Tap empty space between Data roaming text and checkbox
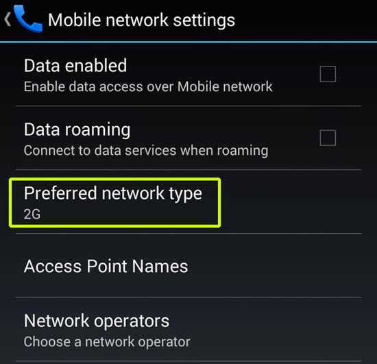 tap(294, 138)
